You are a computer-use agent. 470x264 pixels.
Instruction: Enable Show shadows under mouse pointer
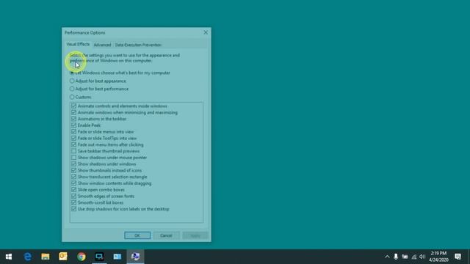click(73, 158)
